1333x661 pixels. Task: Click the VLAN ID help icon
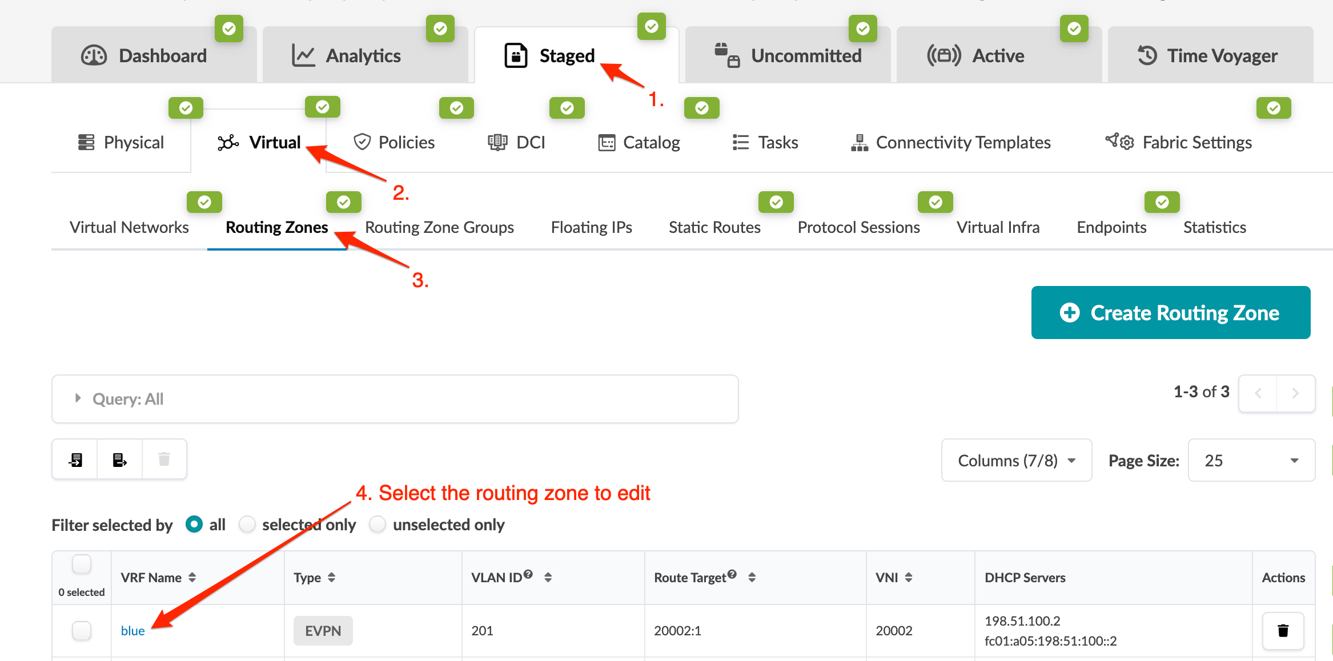528,574
